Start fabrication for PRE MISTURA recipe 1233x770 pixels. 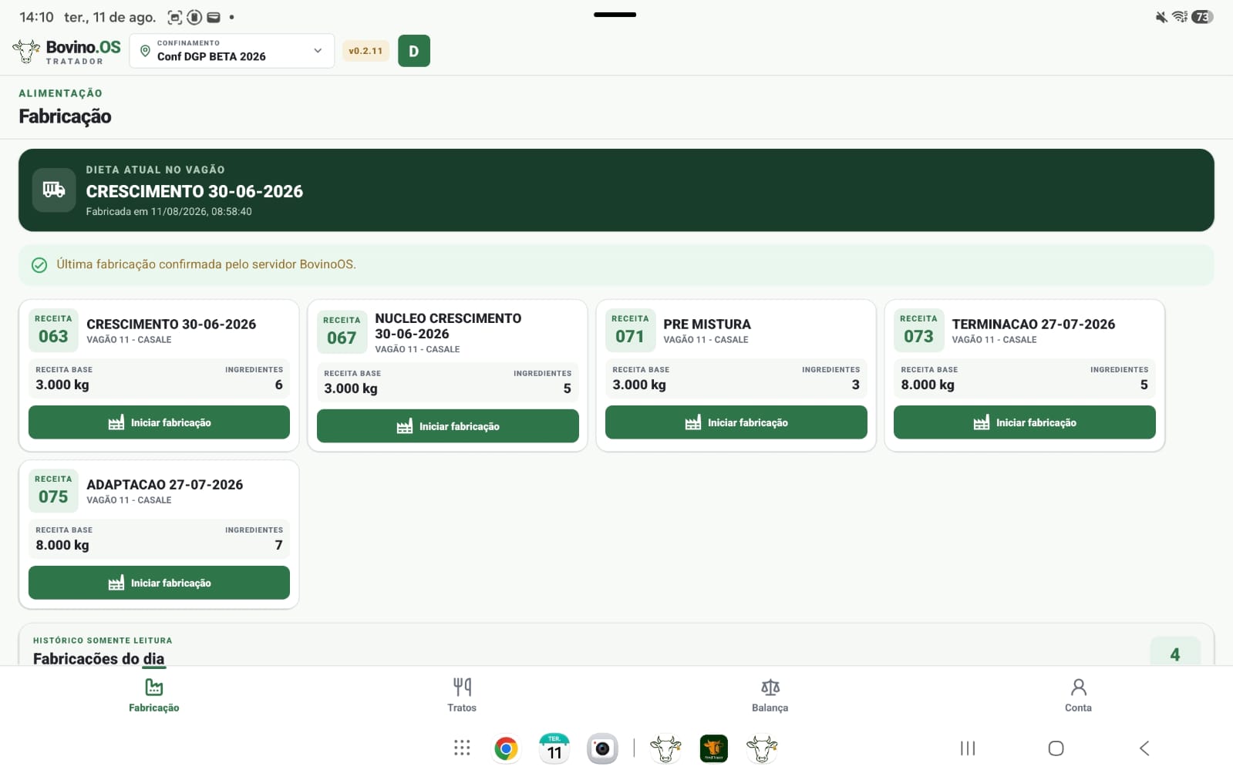tap(736, 422)
